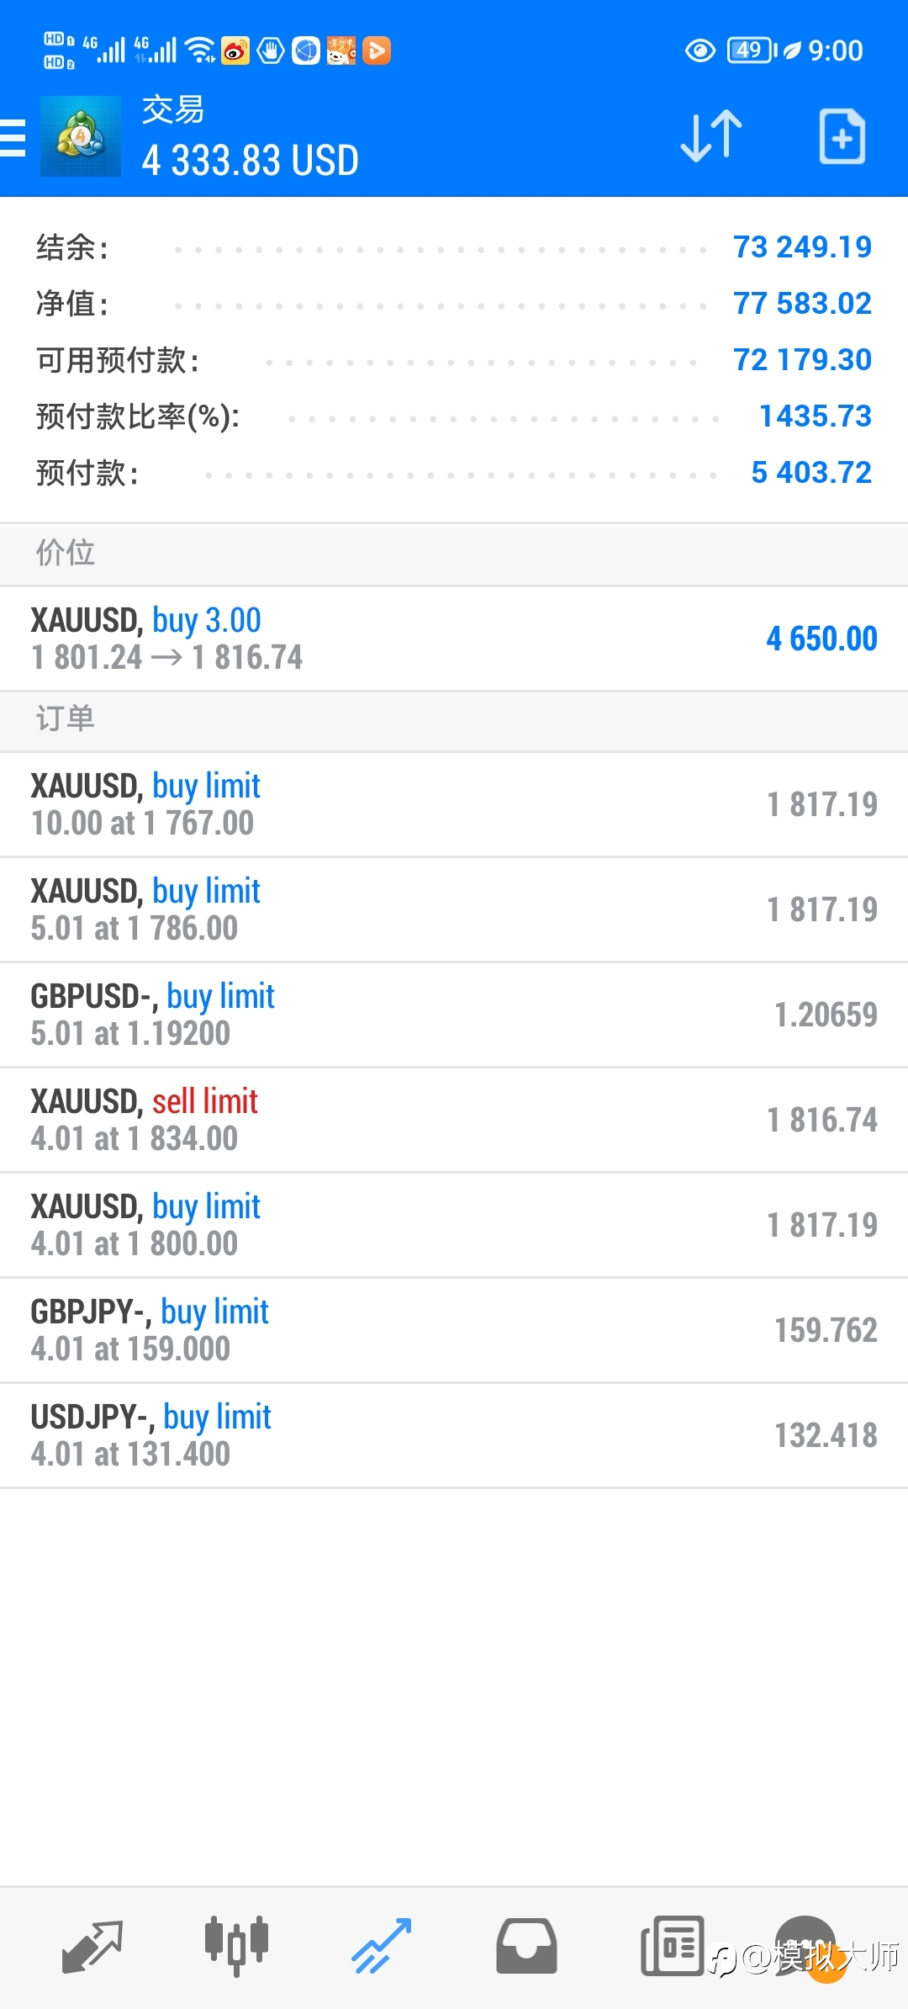Screen dimensions: 908x2009
Task: Open the candlestick Chart tab
Action: pos(236,1947)
